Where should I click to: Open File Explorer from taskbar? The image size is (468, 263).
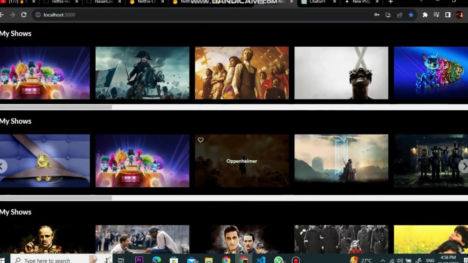[x=209, y=260]
